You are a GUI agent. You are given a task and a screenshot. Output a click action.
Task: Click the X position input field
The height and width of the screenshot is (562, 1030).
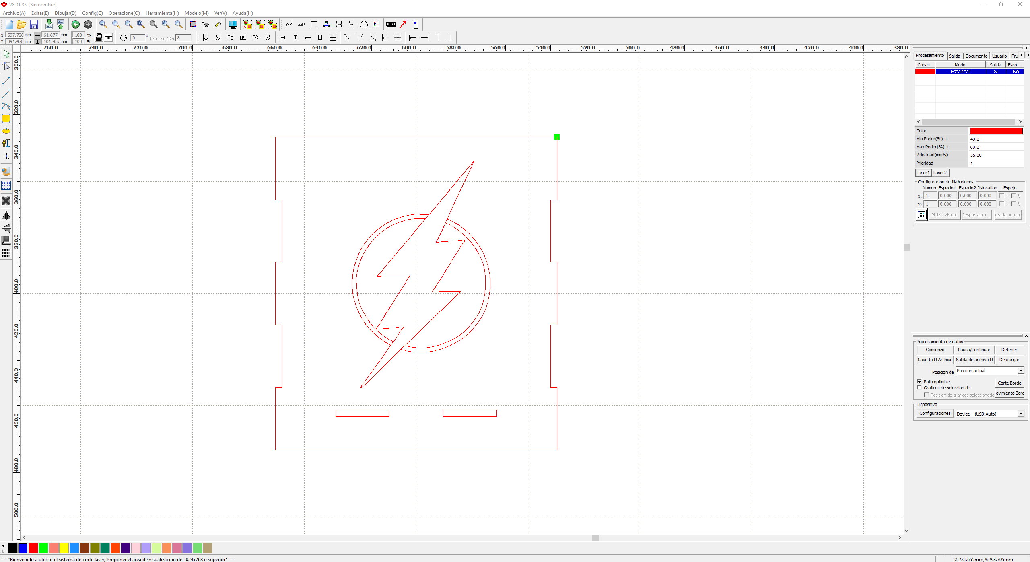[15, 35]
